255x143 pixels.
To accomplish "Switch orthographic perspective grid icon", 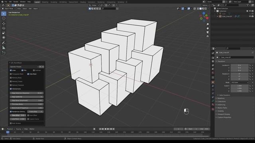I will pyautogui.click(x=208, y=36).
